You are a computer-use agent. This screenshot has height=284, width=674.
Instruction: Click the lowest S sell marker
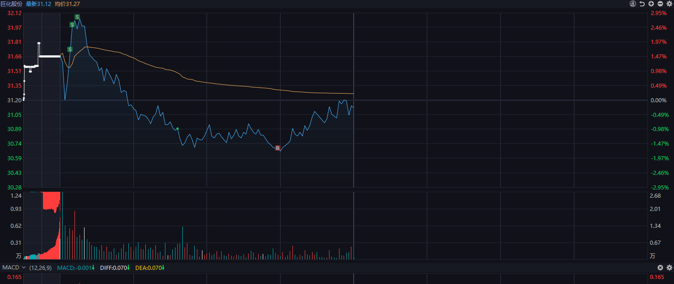tap(70, 49)
